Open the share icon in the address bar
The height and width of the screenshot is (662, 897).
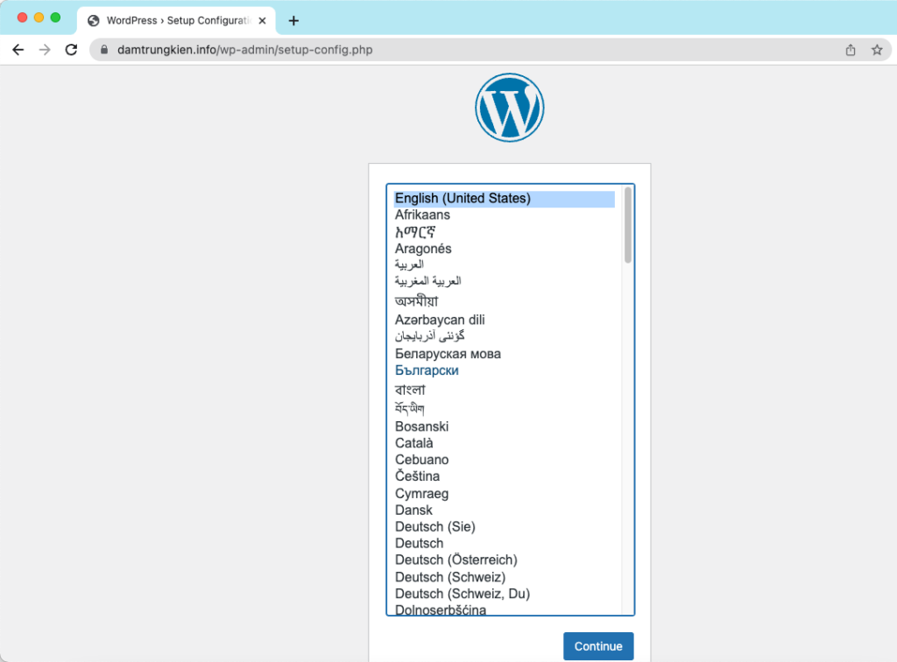pos(851,50)
